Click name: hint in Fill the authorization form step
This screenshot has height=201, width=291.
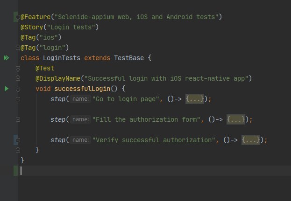(80, 119)
